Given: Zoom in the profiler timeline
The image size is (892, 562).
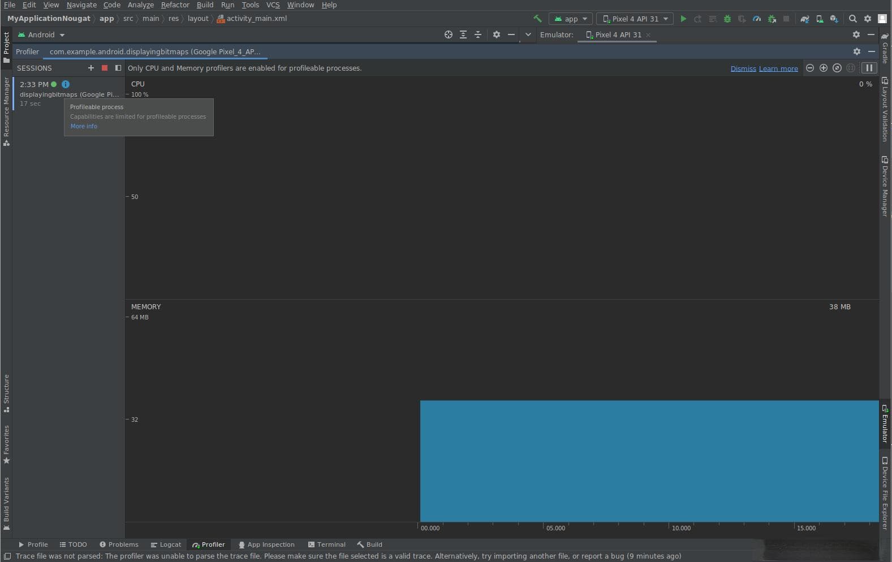Looking at the screenshot, I should pos(824,68).
